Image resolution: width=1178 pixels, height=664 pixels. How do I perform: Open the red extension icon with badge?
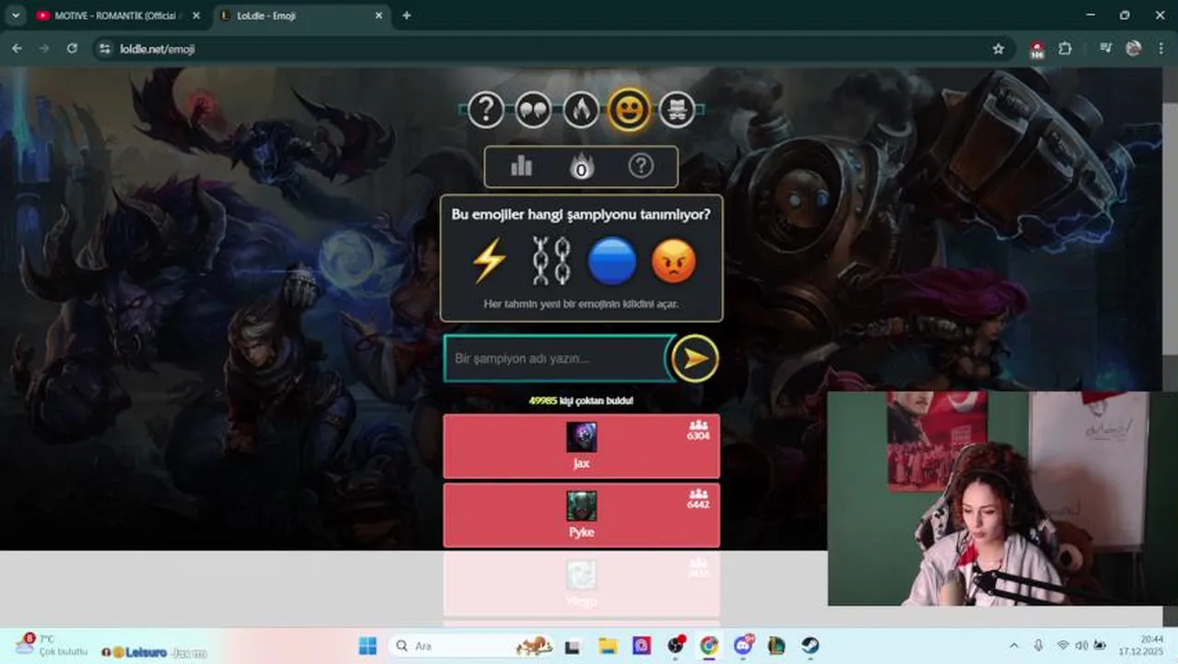tap(1037, 50)
